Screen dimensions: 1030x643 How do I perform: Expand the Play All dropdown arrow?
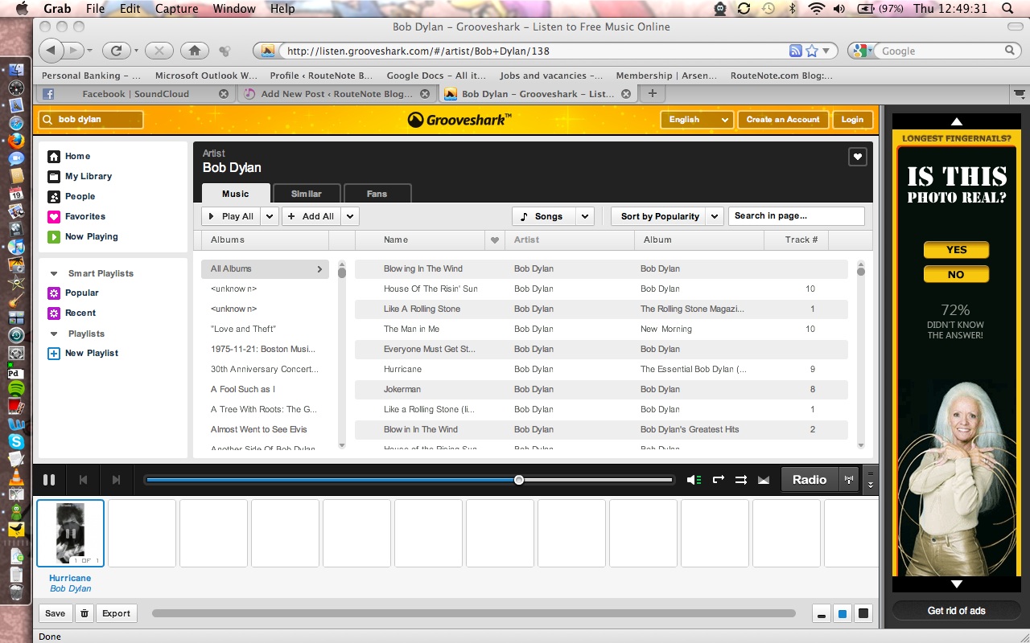(x=270, y=216)
